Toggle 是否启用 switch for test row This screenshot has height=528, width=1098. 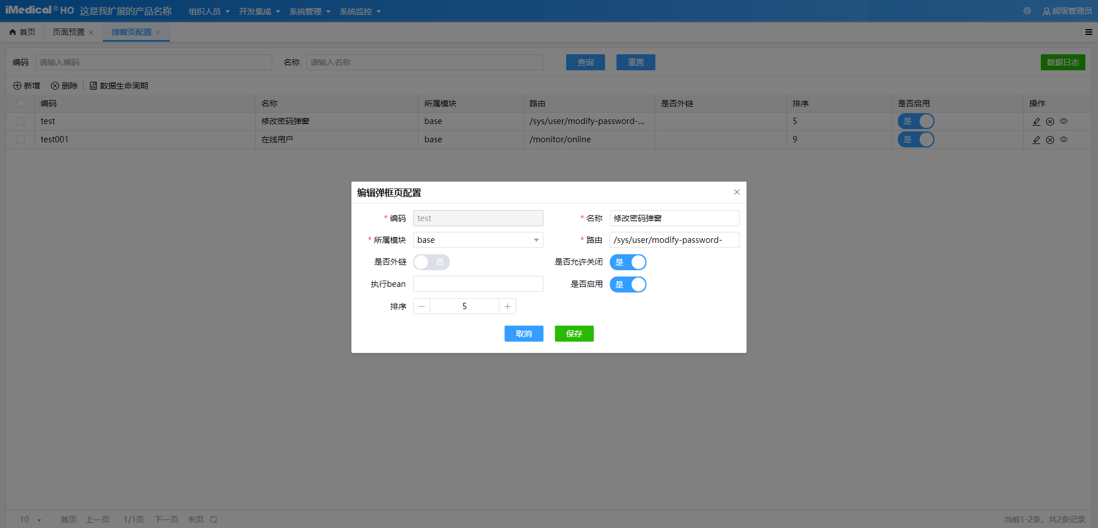click(916, 121)
